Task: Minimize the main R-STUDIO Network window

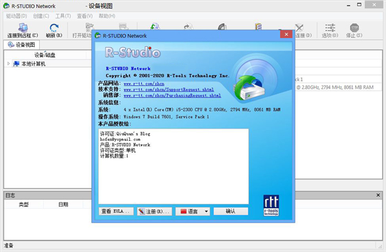Action: point(349,5)
